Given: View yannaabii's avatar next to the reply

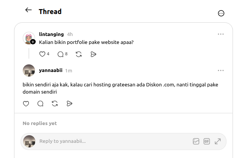Looking at the screenshot, I should click(29, 70).
